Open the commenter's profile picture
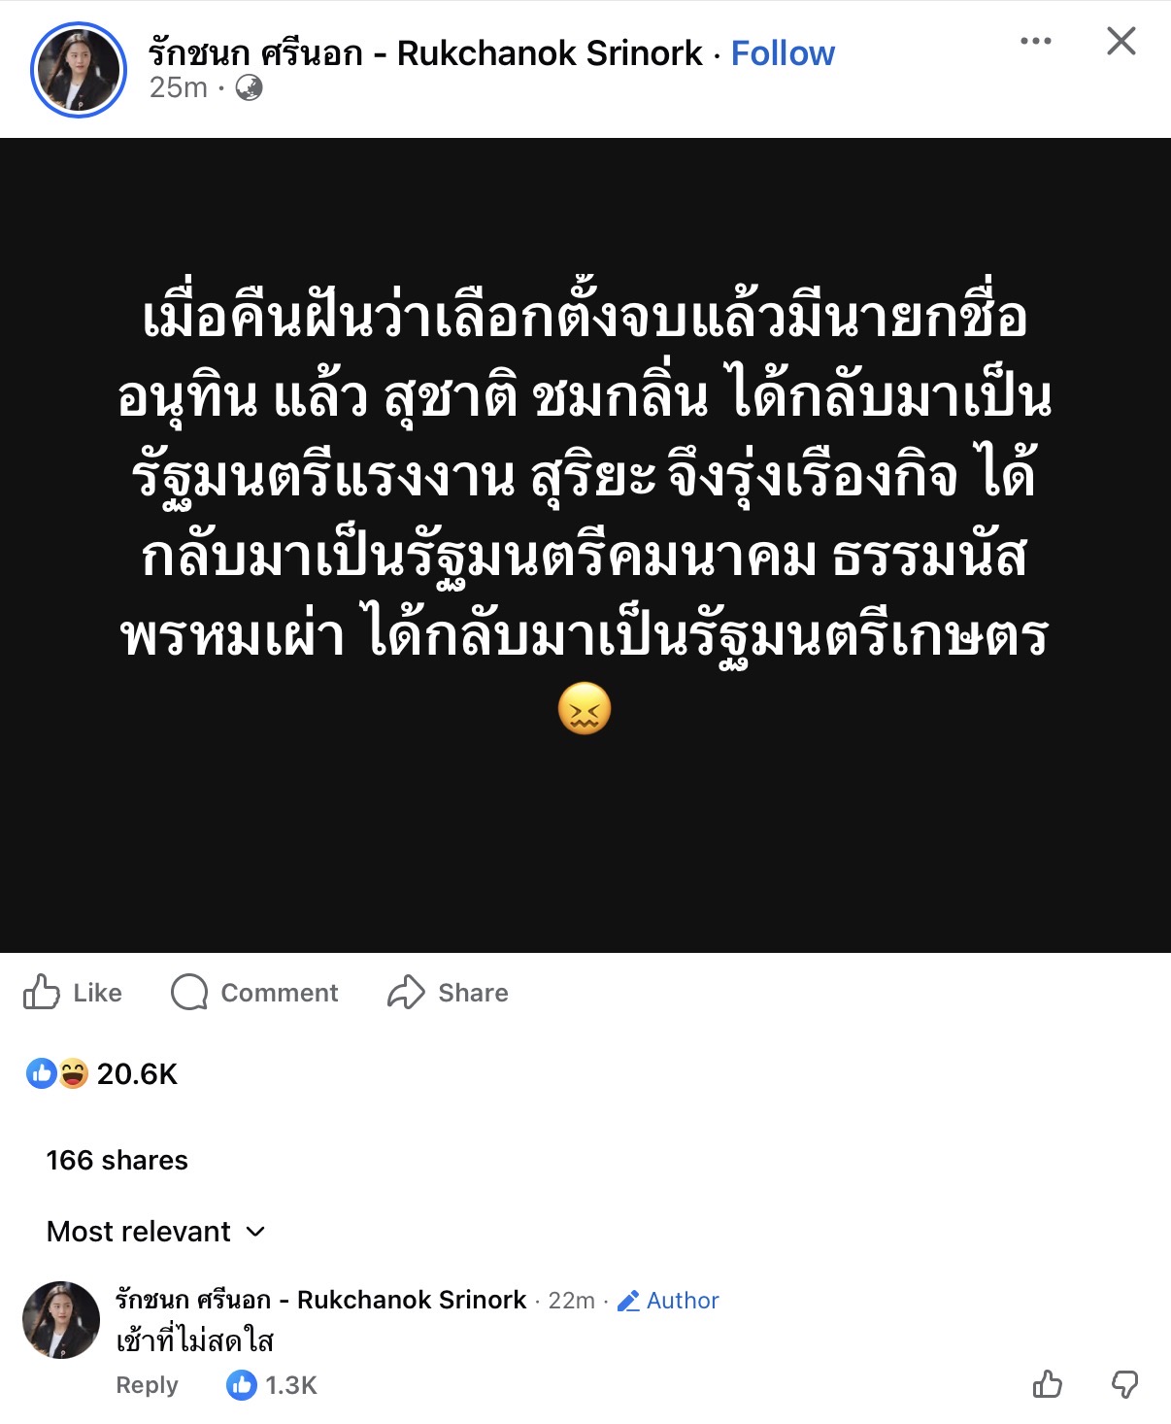Screen dimensions: 1171x1424 [x=61, y=1319]
